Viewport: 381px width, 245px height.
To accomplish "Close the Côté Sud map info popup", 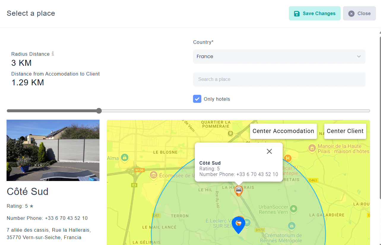I will [269, 151].
